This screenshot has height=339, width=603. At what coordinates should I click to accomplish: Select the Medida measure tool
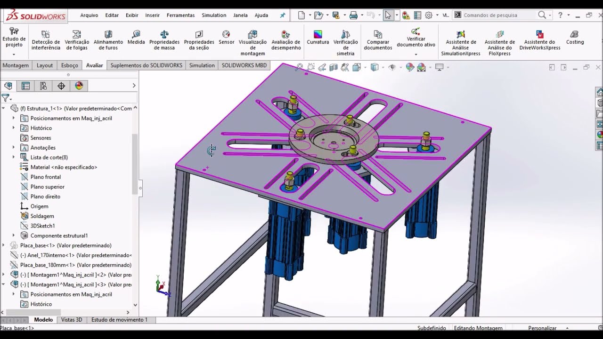tap(136, 38)
